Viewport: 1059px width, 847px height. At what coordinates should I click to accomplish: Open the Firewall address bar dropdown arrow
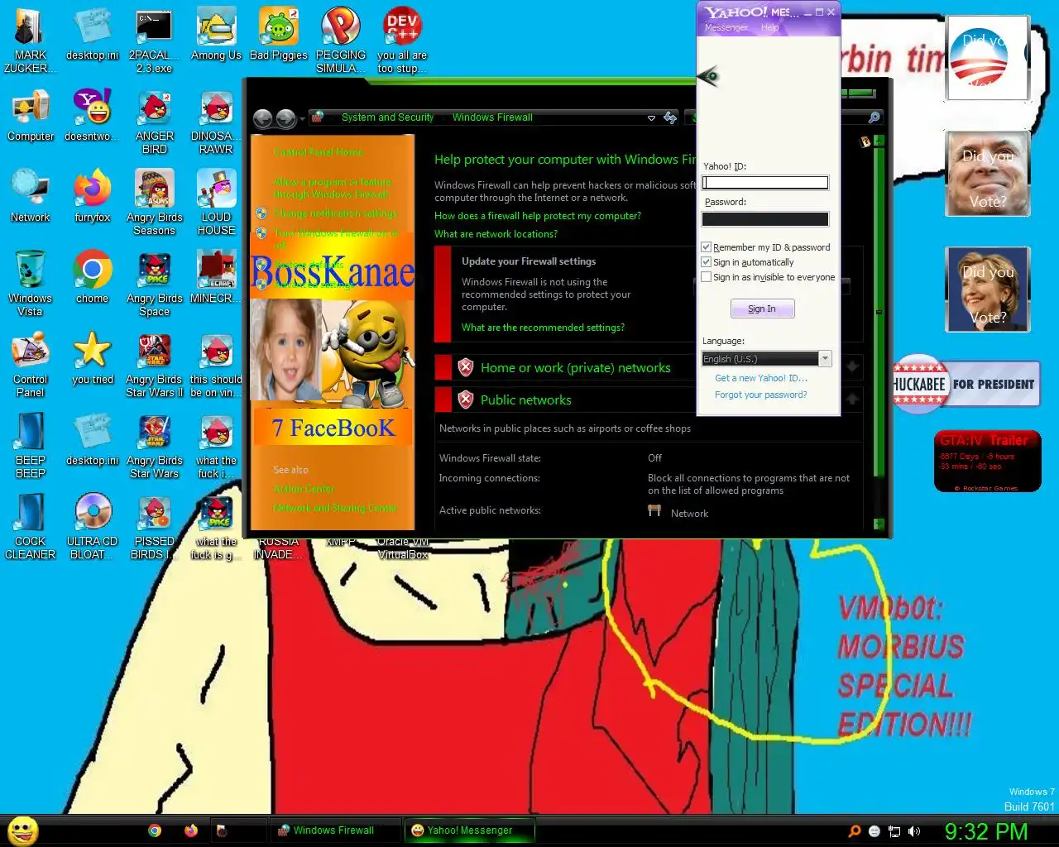click(x=651, y=118)
